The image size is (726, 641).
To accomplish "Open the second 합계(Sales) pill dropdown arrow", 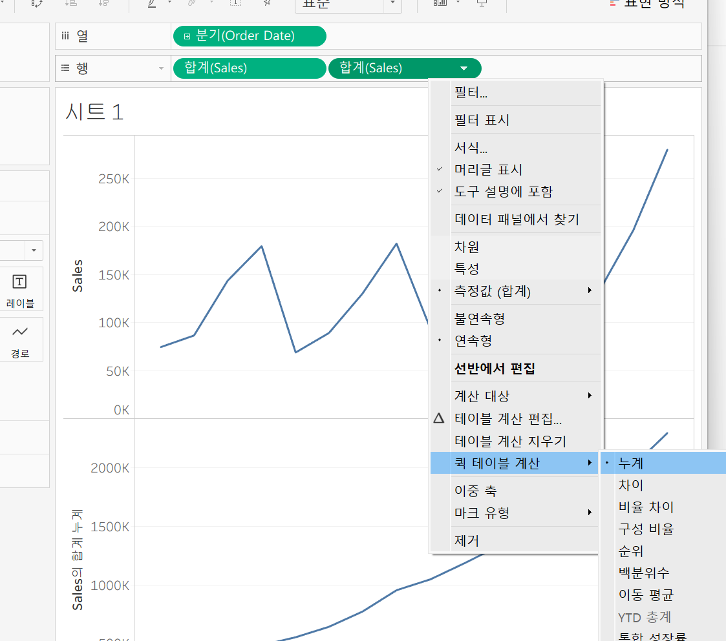I will coord(464,68).
